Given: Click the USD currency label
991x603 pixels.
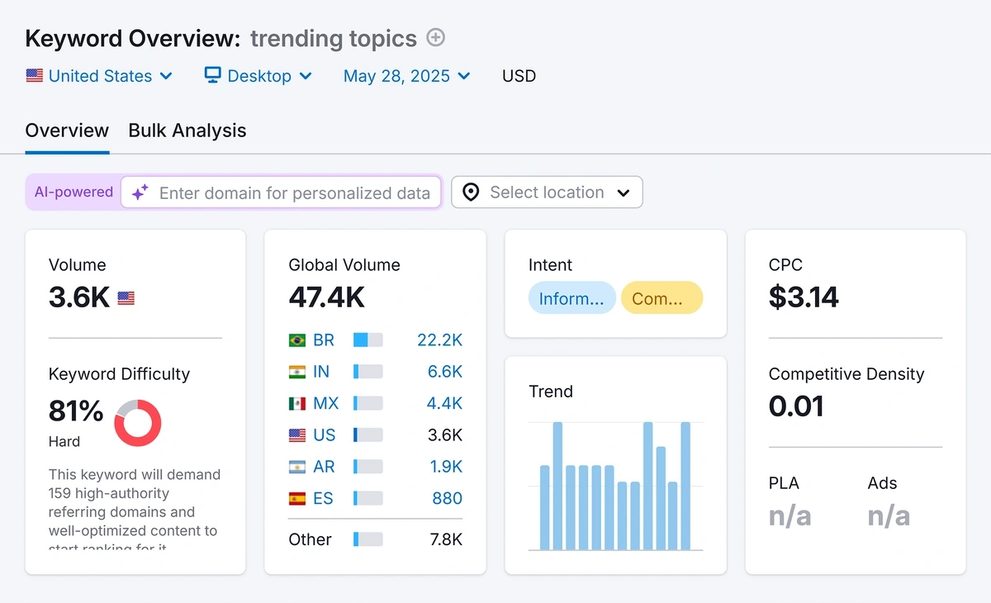Looking at the screenshot, I should 519,76.
